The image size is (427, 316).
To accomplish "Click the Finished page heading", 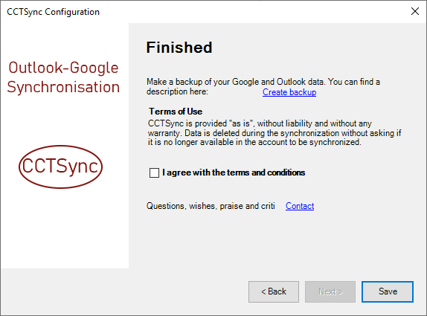I will point(179,48).
